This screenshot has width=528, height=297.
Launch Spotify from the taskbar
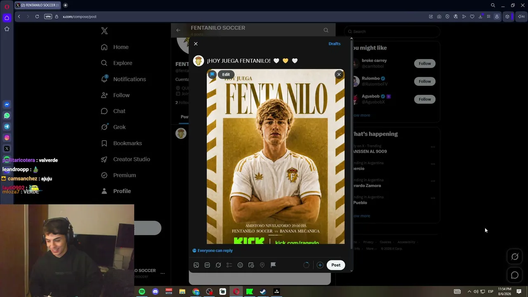click(x=142, y=292)
